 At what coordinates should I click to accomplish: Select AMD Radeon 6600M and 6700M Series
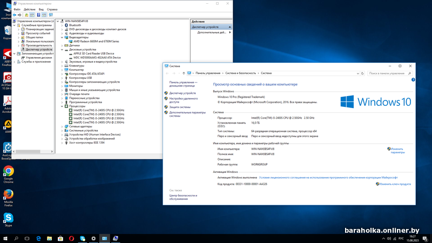[96, 42]
